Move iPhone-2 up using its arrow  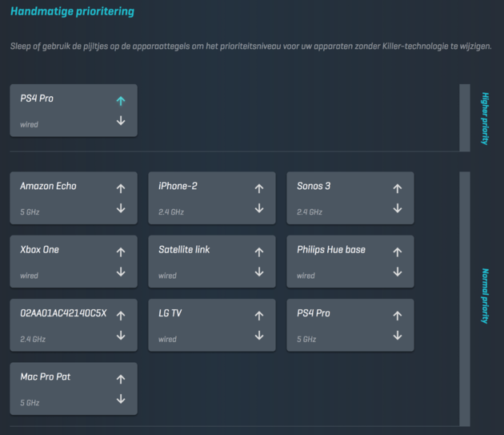(x=259, y=189)
